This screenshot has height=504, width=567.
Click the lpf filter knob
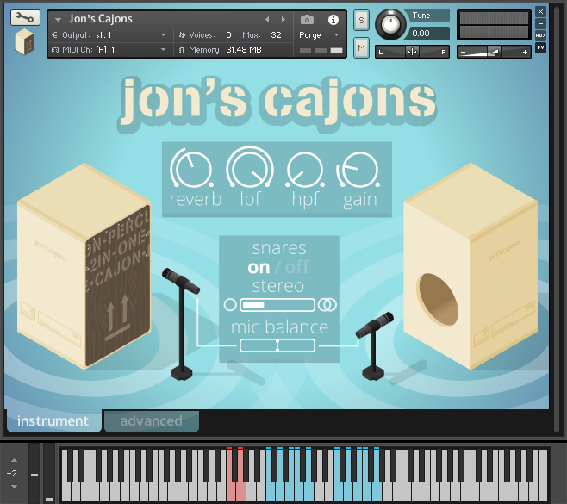[x=250, y=168]
